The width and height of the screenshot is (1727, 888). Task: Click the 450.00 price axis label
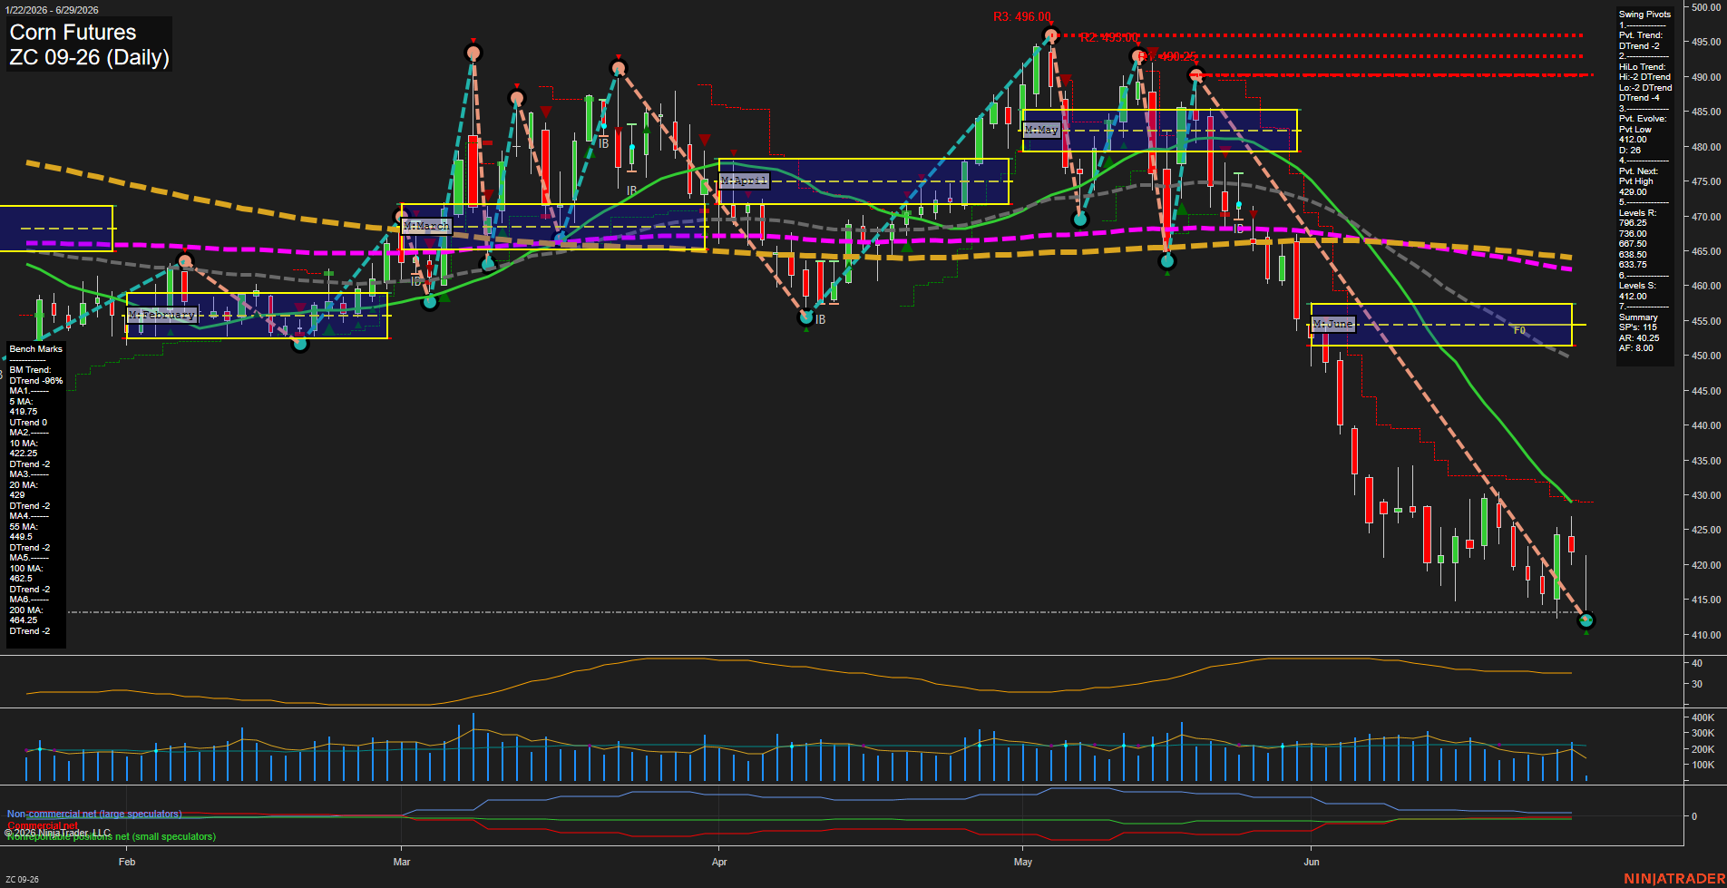coord(1705,356)
